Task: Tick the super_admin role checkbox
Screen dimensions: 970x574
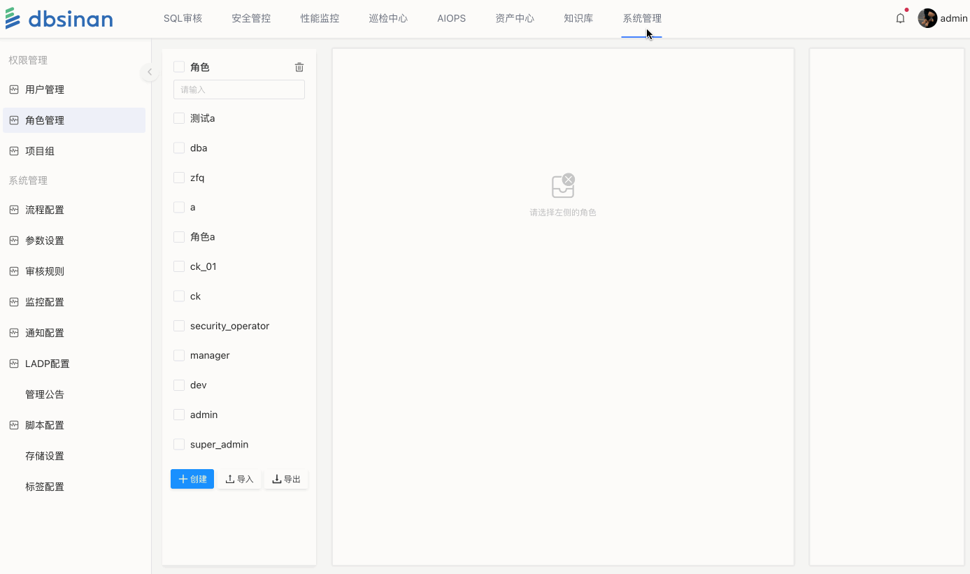Action: pyautogui.click(x=179, y=445)
